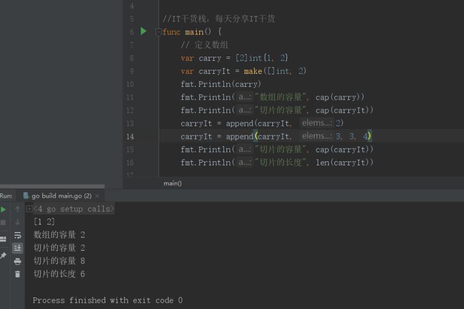
Task: Click line number 14 in the gutter
Action: (x=129, y=136)
